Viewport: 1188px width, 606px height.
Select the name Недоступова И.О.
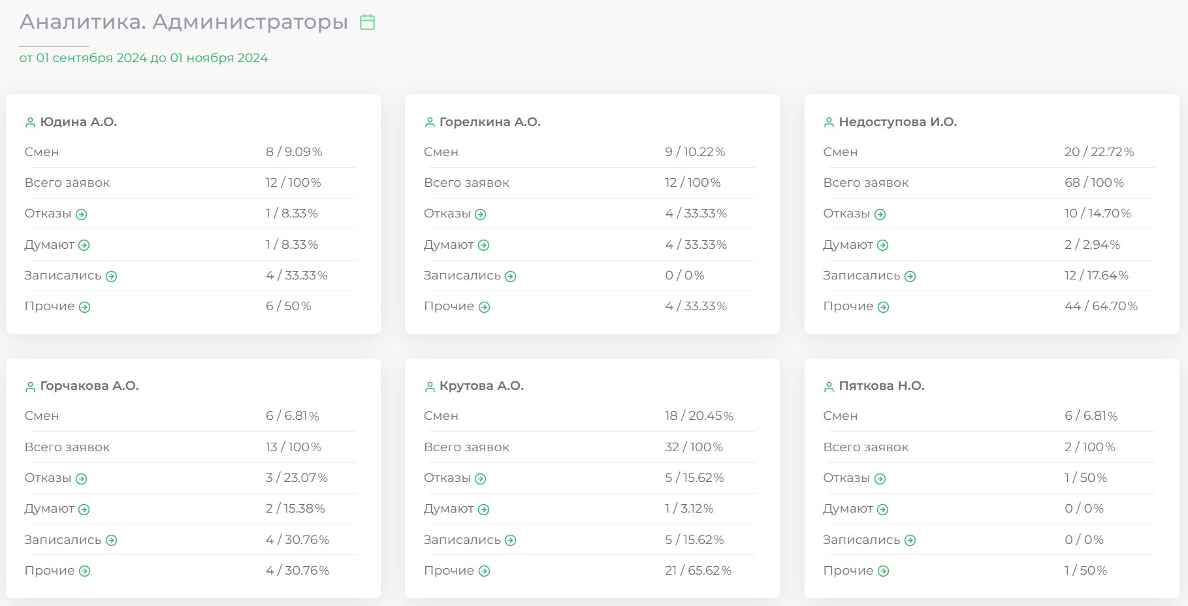click(898, 122)
